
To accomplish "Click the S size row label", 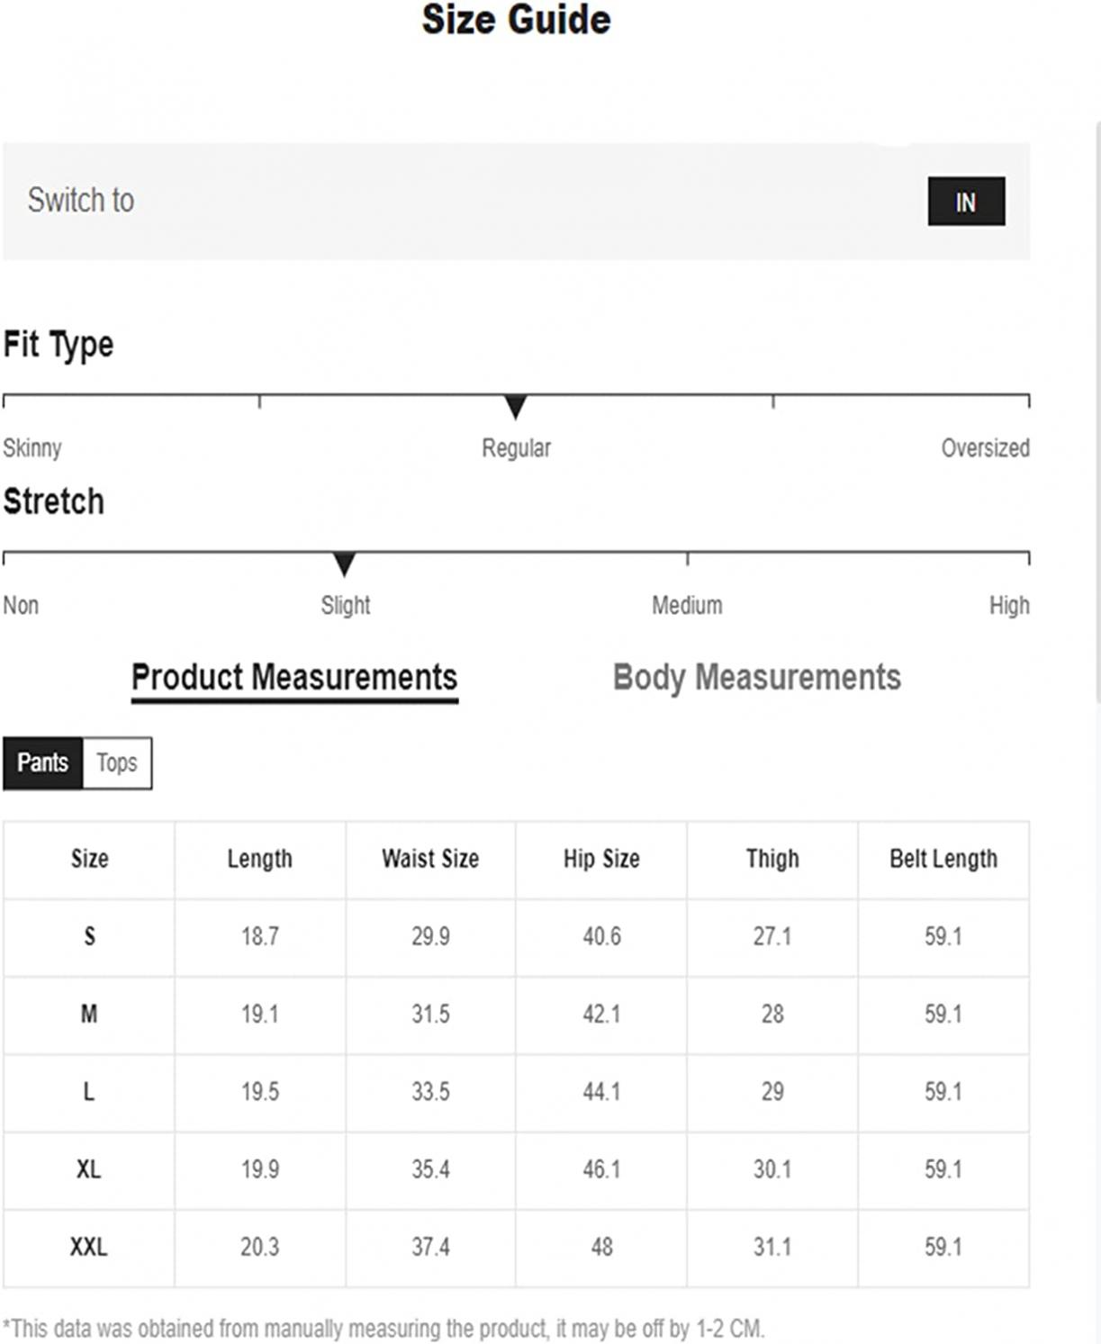I will (89, 936).
